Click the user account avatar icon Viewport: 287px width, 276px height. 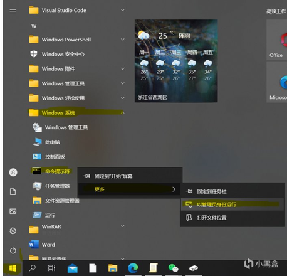[13, 172]
